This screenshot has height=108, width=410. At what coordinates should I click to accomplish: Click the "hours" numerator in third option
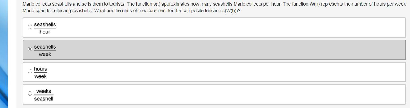(40, 69)
